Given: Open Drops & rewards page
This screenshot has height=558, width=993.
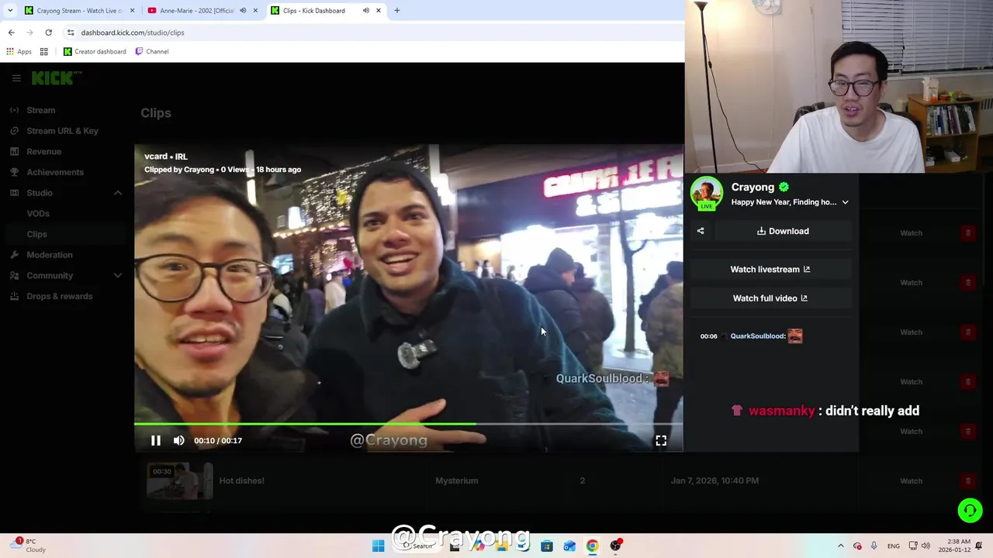Looking at the screenshot, I should [59, 296].
